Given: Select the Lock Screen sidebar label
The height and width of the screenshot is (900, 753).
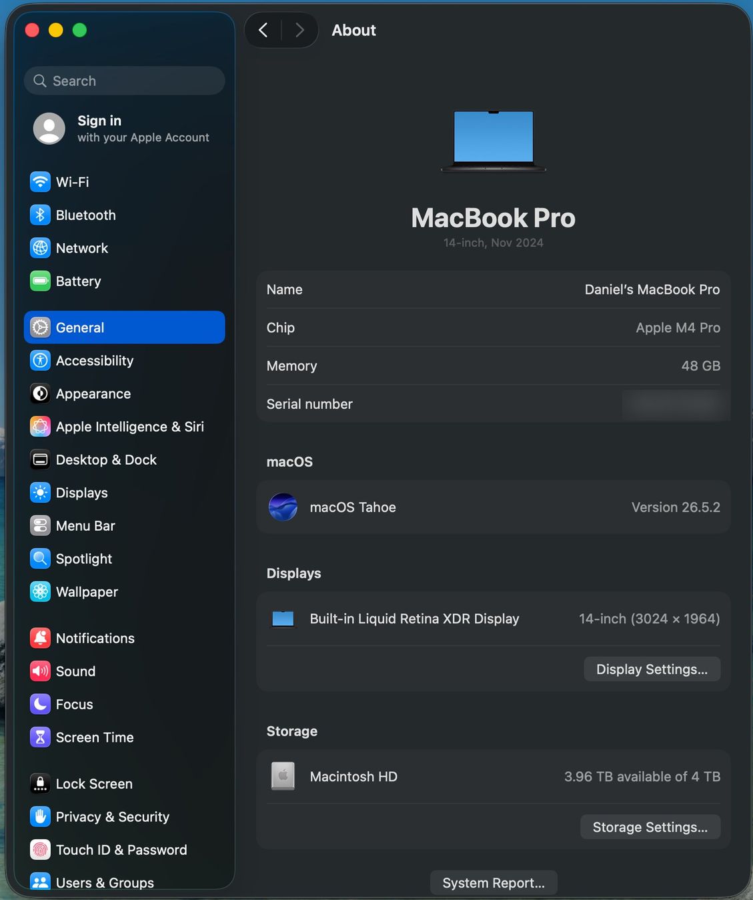Looking at the screenshot, I should point(94,783).
